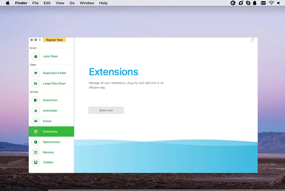Click the Apple menu logo

pyautogui.click(x=8, y=3)
